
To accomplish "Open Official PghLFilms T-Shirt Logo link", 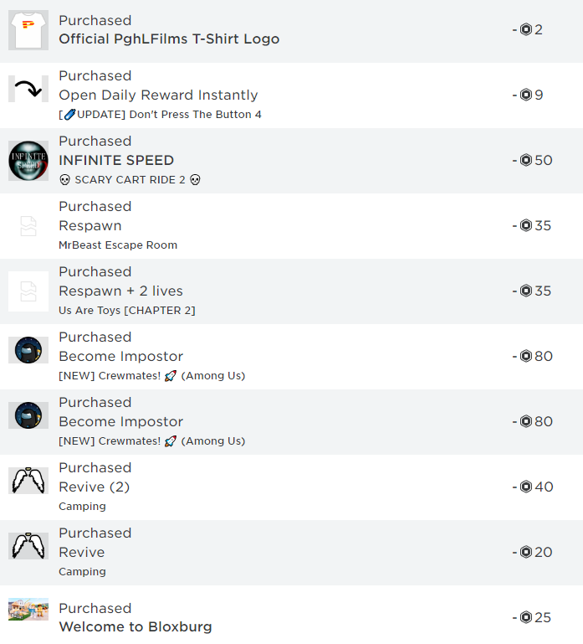I will (169, 39).
